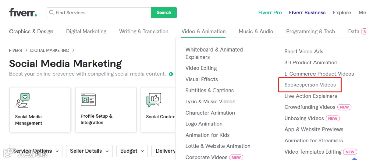Viewport: 366px width, 160px height.
Task: Choose Spokesperson Videos menu item
Action: 310,85
